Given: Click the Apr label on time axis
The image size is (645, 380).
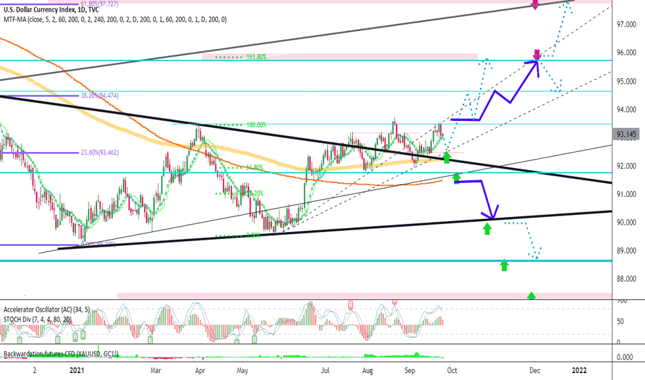Looking at the screenshot, I should tap(200, 370).
